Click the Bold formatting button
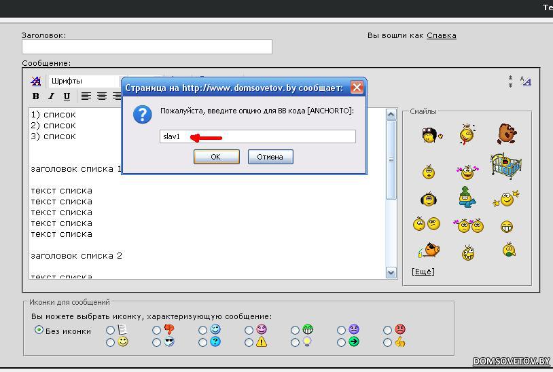This screenshot has width=553, height=372. pyautogui.click(x=36, y=96)
